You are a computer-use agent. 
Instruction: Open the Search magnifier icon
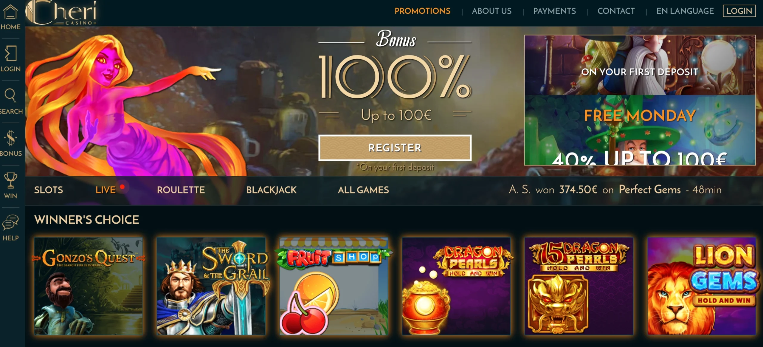point(10,95)
